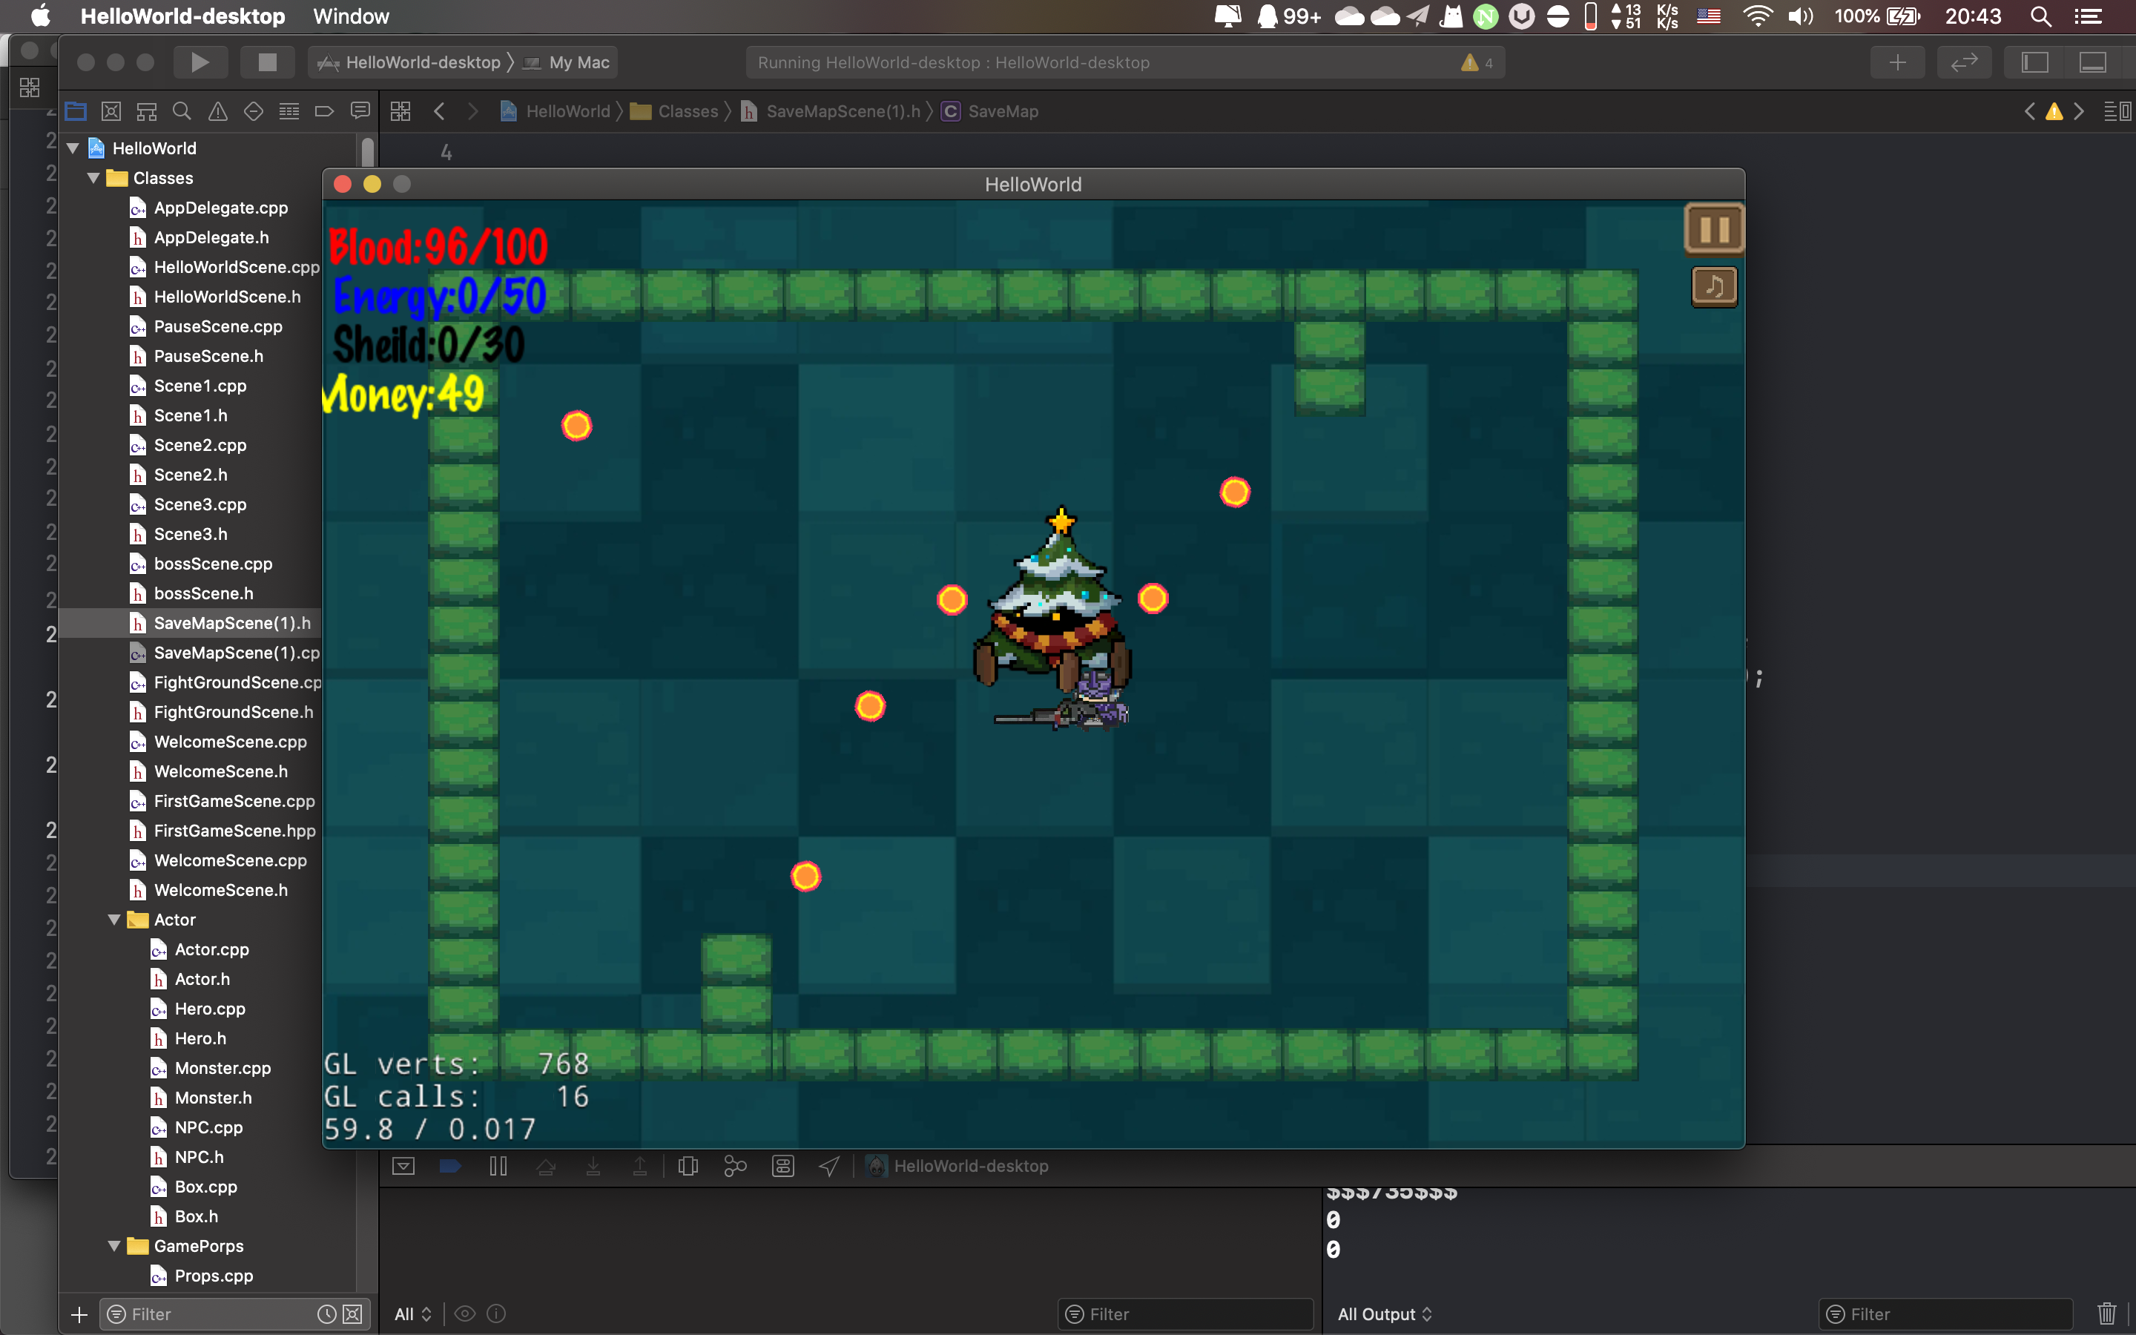Screen dimensions: 2136x1335
Task: Open the Breakpoint navigator icon
Action: click(324, 111)
